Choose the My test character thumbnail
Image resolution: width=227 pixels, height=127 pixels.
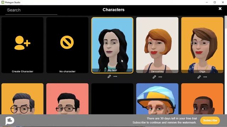click(112, 45)
